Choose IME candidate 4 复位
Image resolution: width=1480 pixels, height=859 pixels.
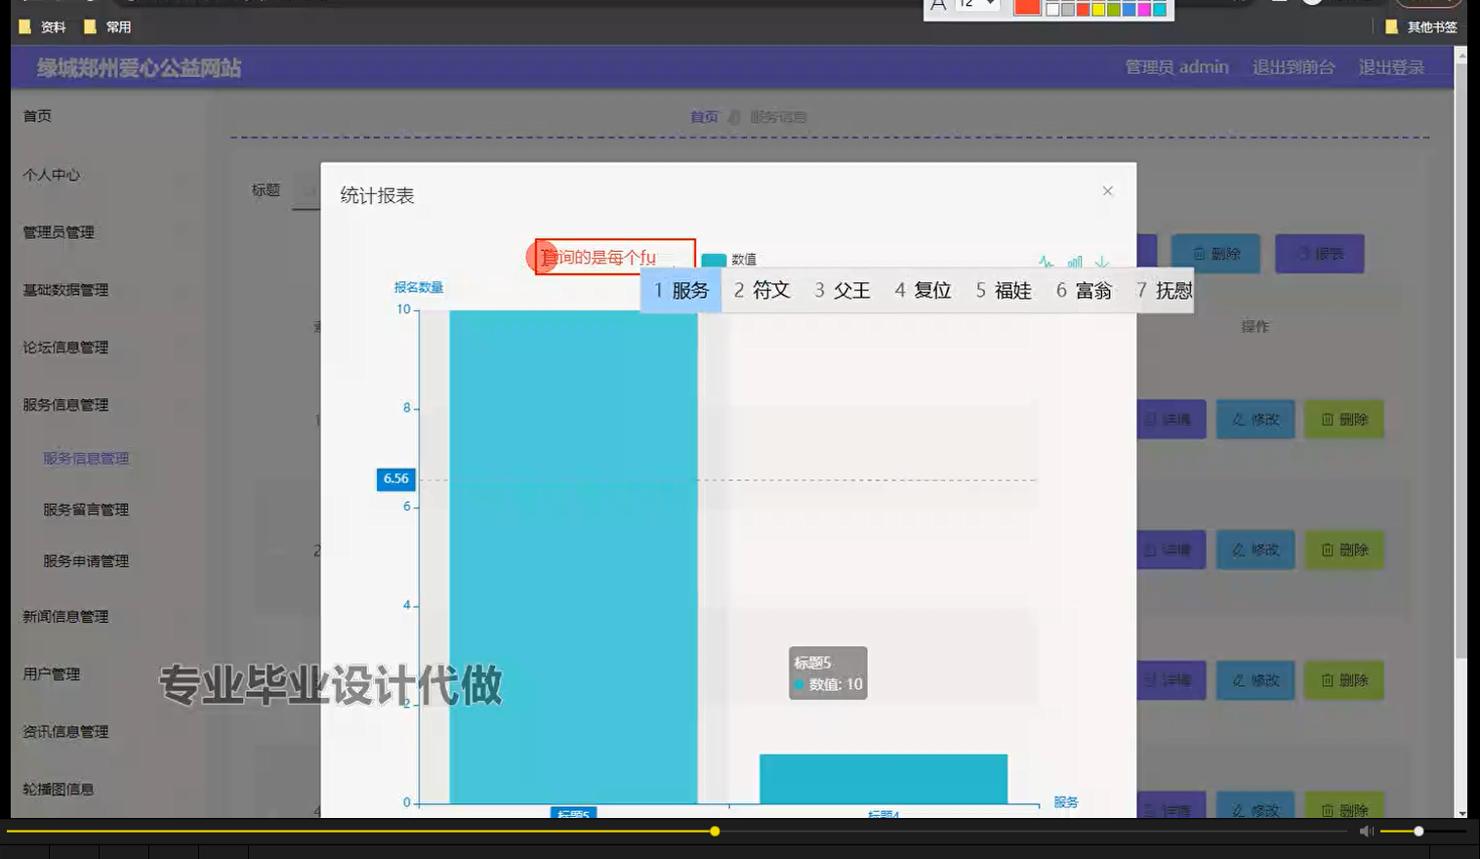pyautogui.click(x=923, y=291)
